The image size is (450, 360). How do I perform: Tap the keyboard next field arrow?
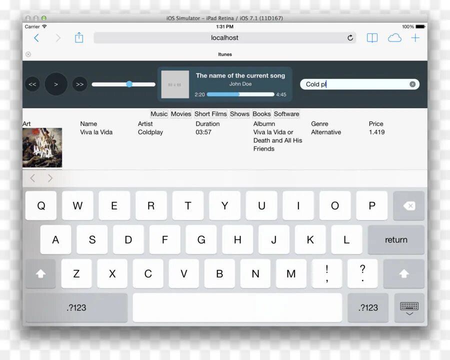coord(50,178)
